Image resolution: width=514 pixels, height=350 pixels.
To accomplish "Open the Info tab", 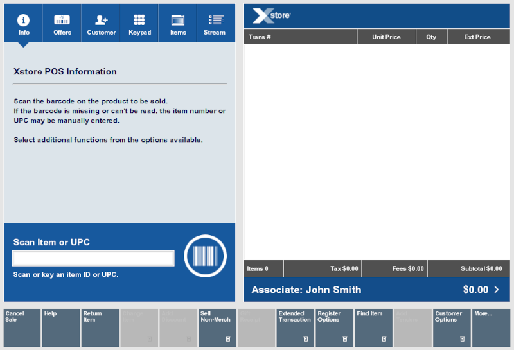I will (x=23, y=23).
